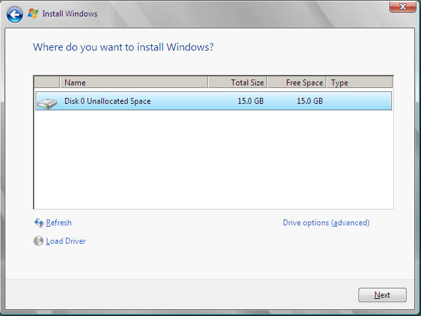Click the Windows flag logo in title bar

tap(33, 13)
